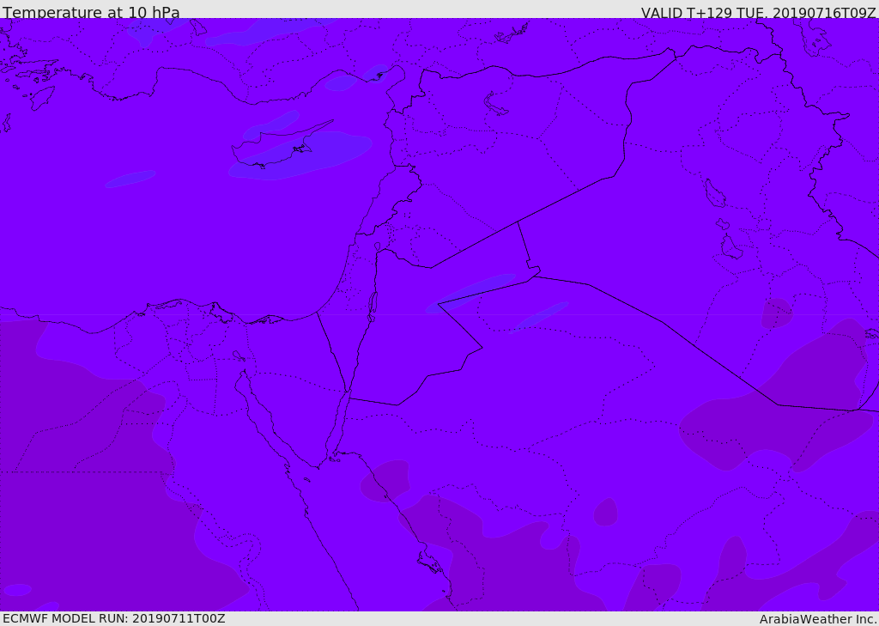The image size is (879, 626).
Task: Click the 'VALID T+129 TUE. 20190716T09Z' label
Action: 759,12
